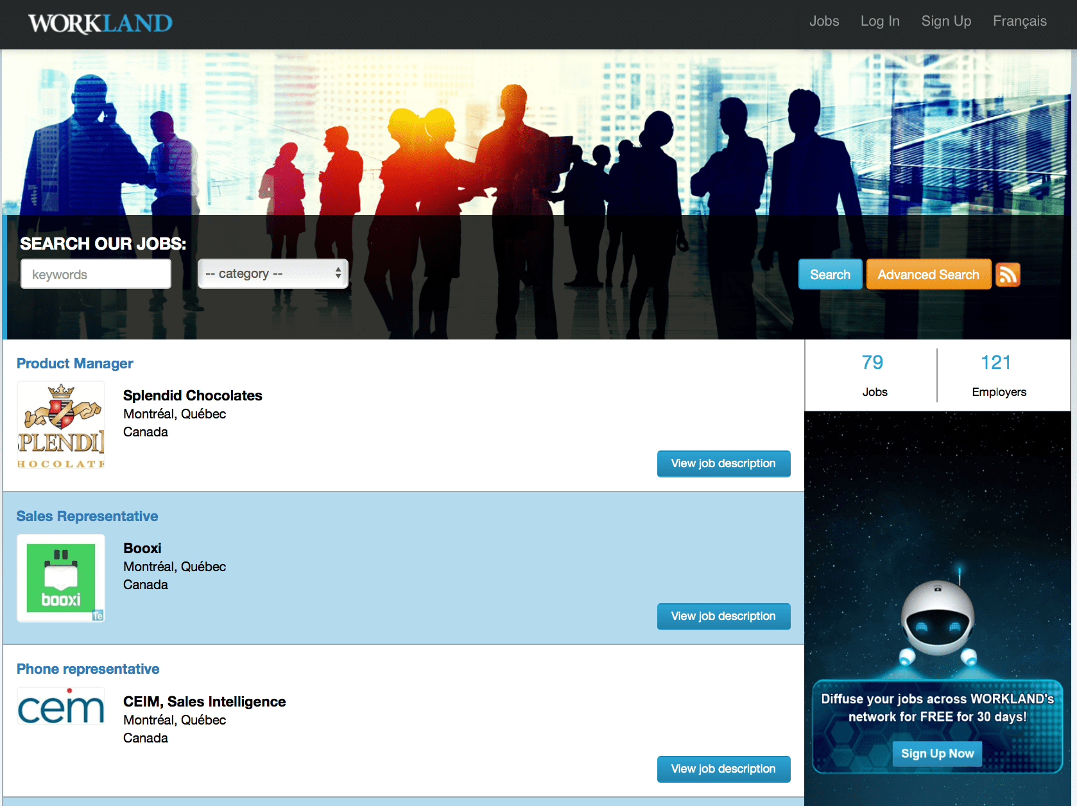Click the RSS feed icon

click(x=1008, y=275)
